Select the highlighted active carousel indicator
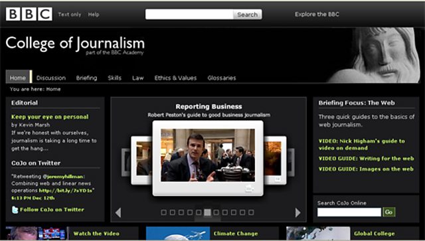 tap(207, 212)
